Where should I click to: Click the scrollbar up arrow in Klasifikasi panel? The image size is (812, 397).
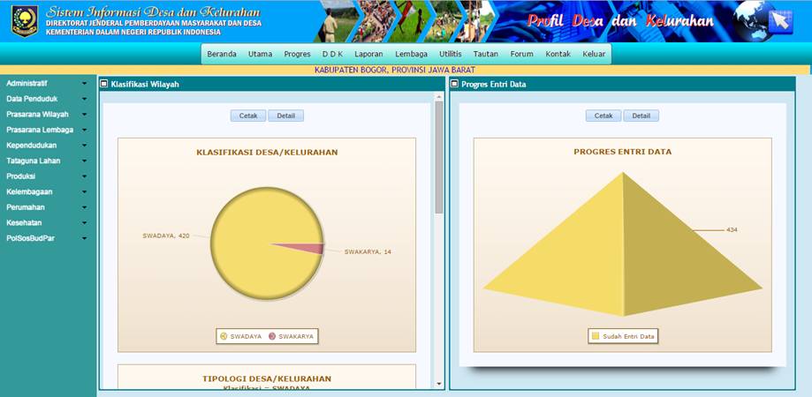[439, 96]
